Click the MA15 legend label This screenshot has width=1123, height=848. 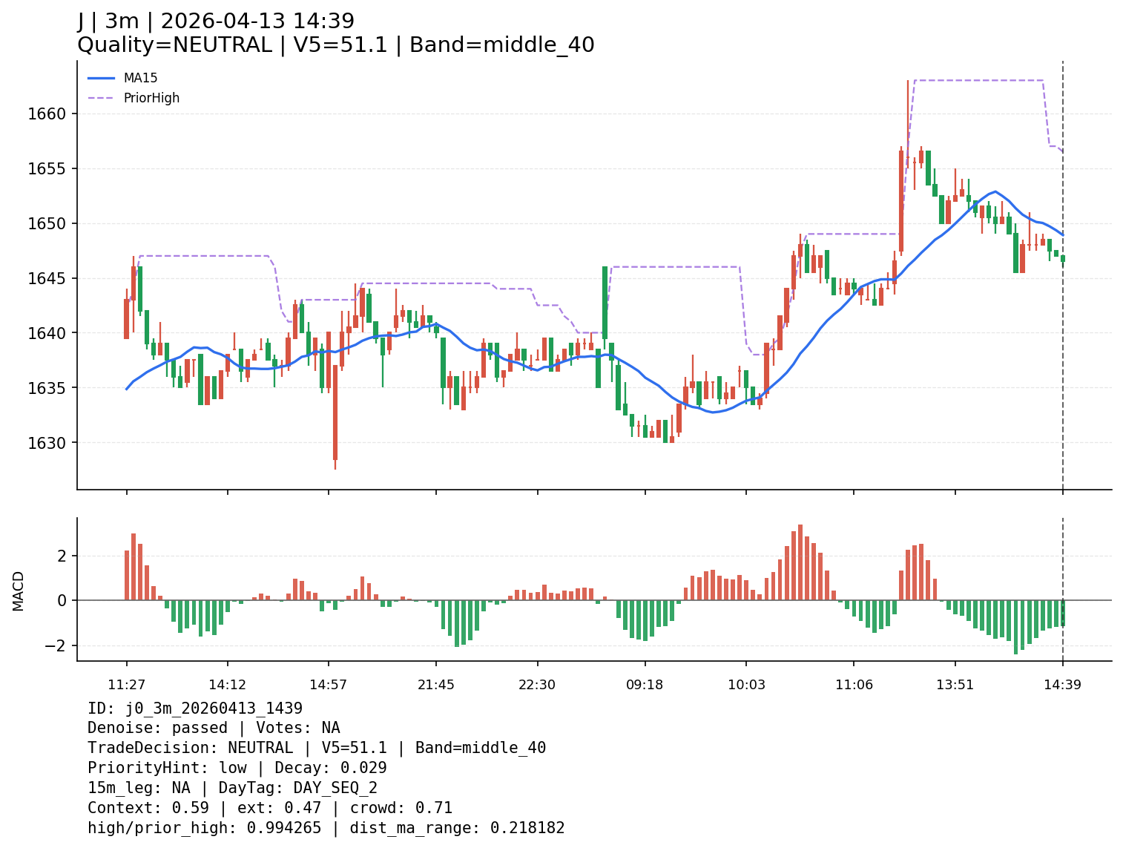[140, 78]
